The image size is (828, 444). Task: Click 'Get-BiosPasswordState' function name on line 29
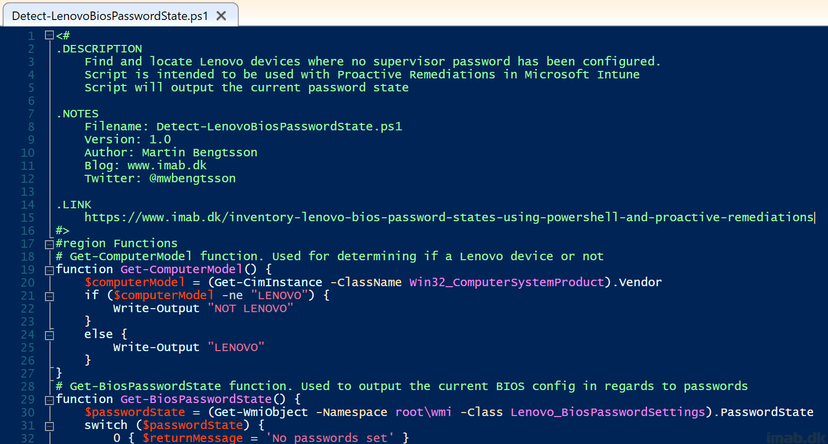[x=196, y=399]
